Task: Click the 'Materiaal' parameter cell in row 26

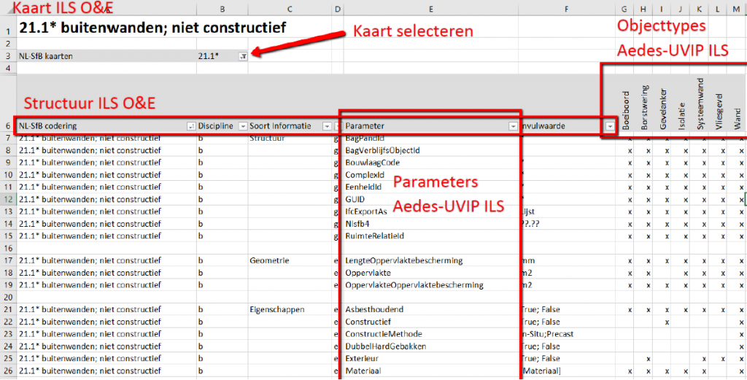Action: pyautogui.click(x=430, y=371)
